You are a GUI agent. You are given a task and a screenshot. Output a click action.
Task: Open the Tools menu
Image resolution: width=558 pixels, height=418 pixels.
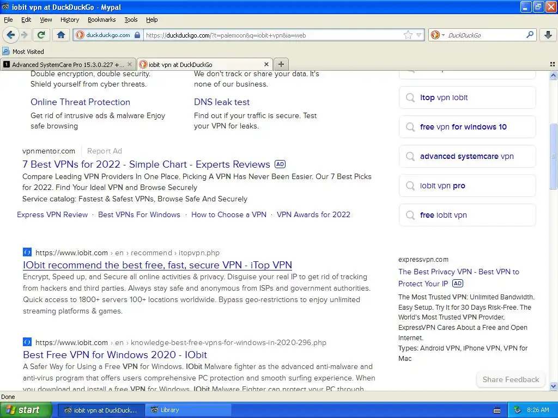tap(131, 20)
